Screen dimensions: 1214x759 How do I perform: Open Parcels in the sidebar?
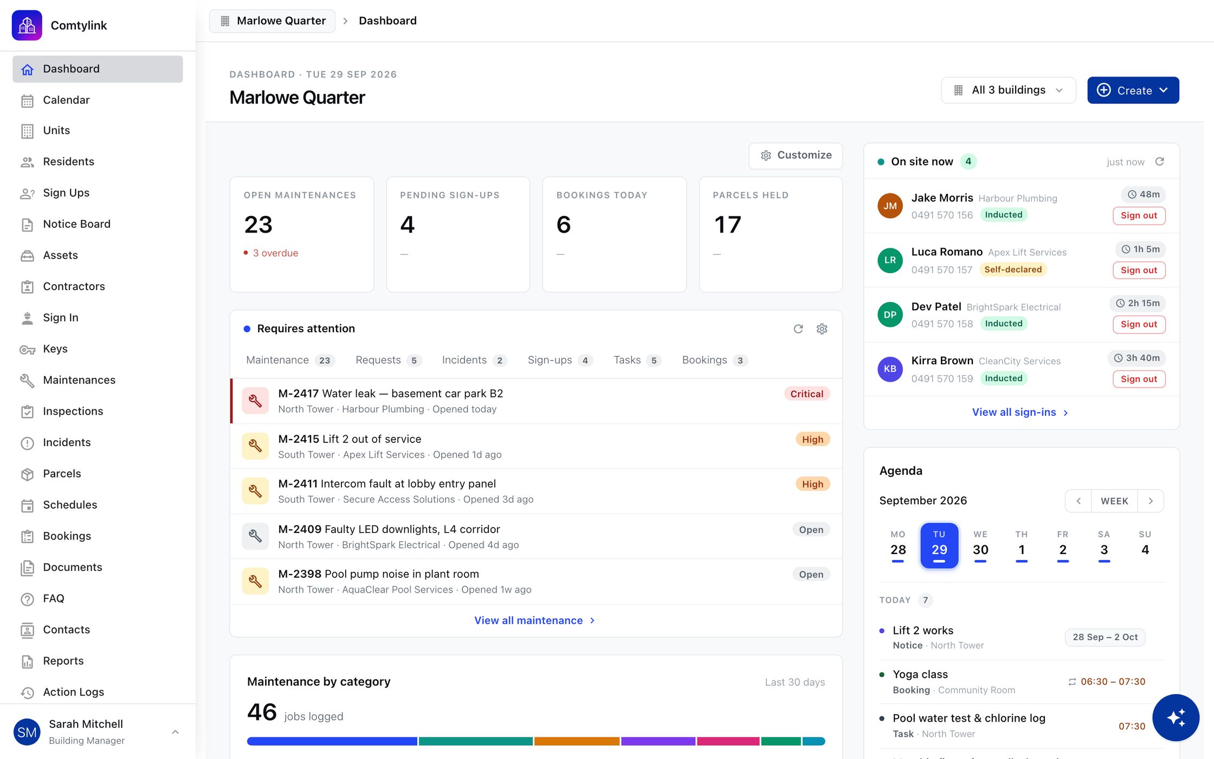click(98, 473)
